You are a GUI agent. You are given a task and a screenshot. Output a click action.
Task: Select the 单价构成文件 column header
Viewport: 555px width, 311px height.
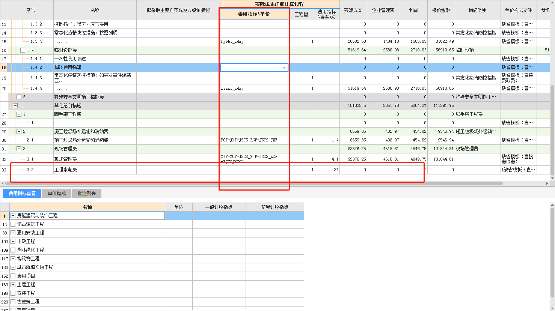(x=519, y=10)
